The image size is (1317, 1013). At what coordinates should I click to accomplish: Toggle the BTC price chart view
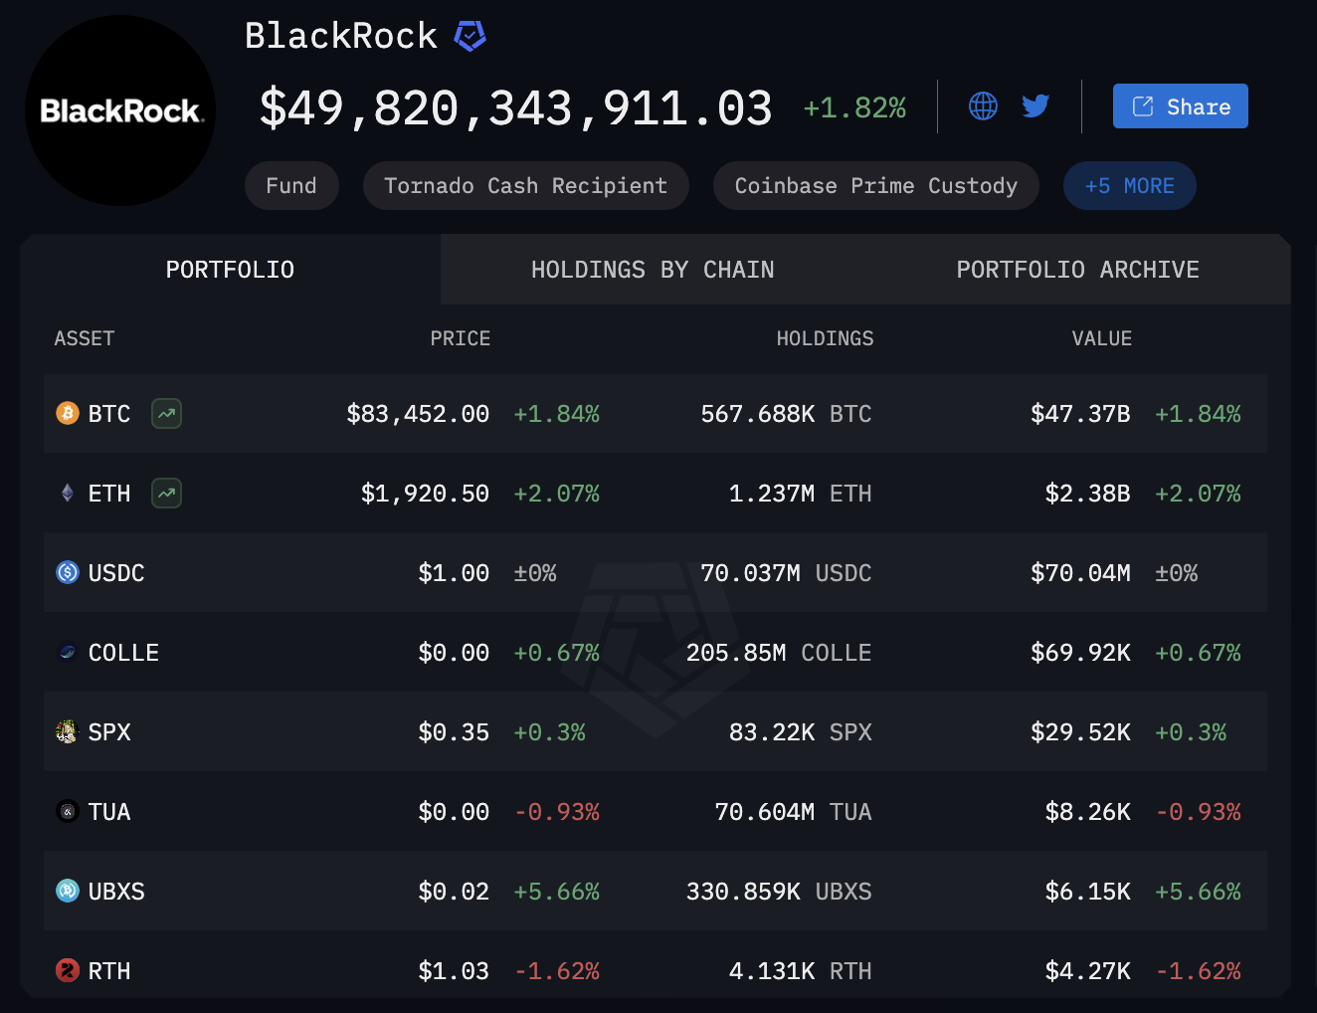click(166, 413)
